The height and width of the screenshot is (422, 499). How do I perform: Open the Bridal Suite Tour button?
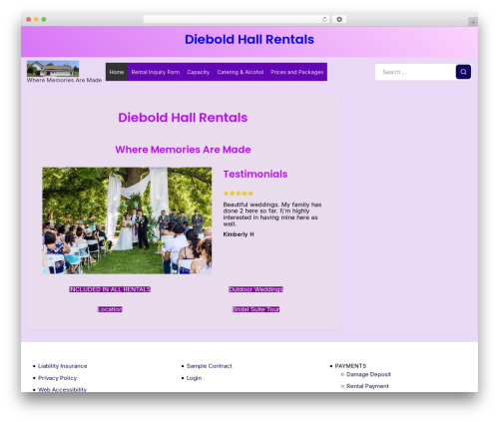255,309
